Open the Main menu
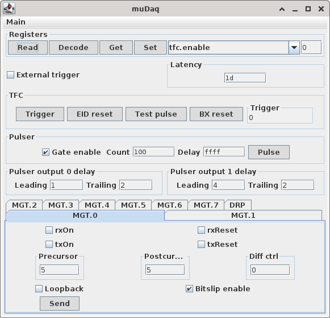This screenshot has width=330, height=318. pyautogui.click(x=16, y=22)
